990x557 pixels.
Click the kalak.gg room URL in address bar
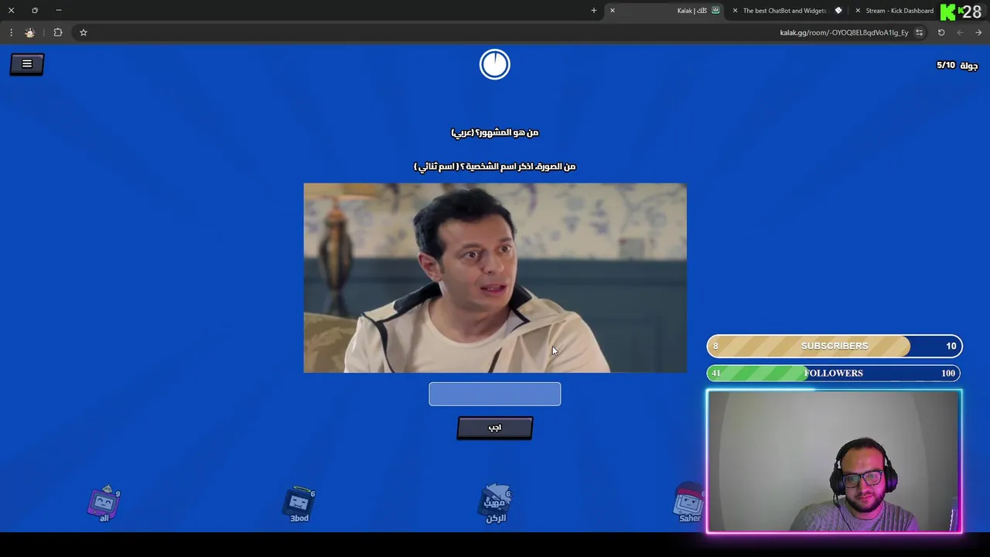[x=844, y=32]
